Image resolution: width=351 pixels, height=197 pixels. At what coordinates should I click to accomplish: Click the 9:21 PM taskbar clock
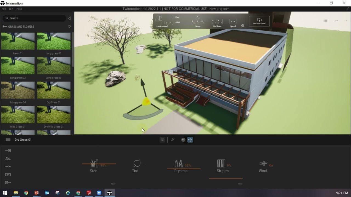tap(342, 193)
